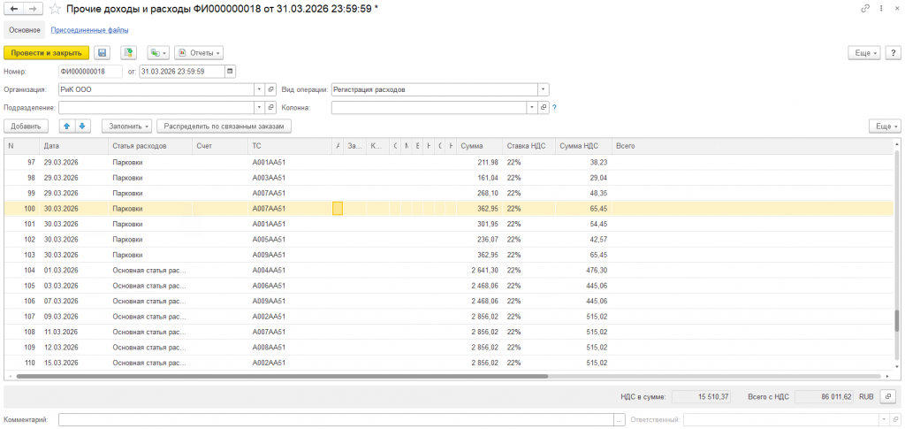Click the ТС column header
905x429 pixels.
[x=290, y=146]
